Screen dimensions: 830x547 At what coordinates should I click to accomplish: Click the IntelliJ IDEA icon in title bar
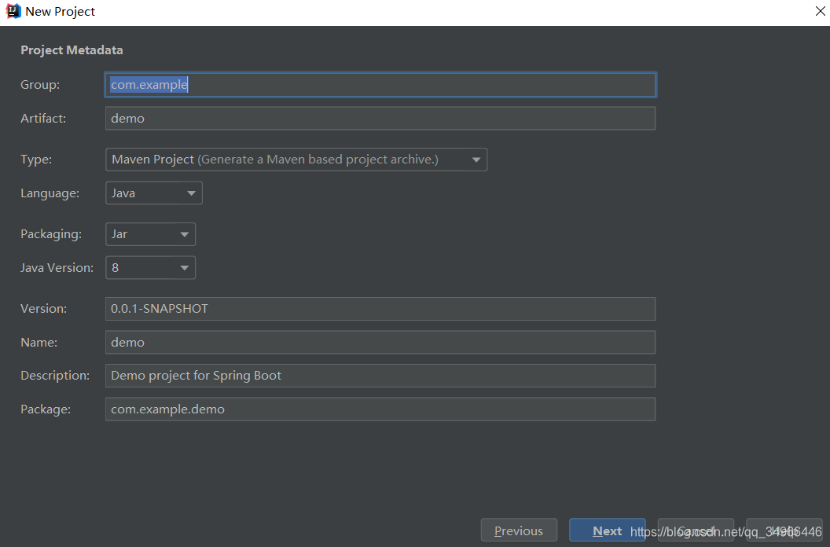[x=13, y=11]
